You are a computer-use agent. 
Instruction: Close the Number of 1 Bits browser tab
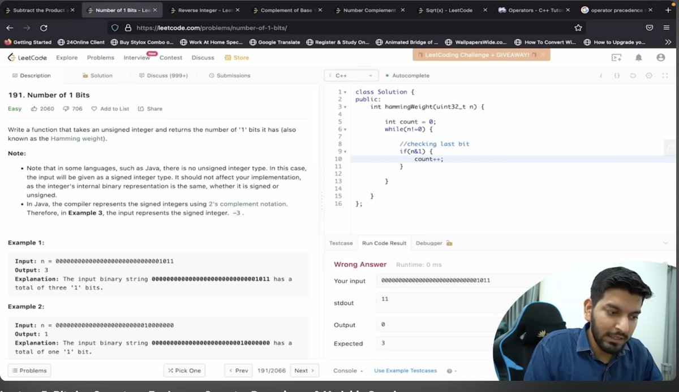155,10
